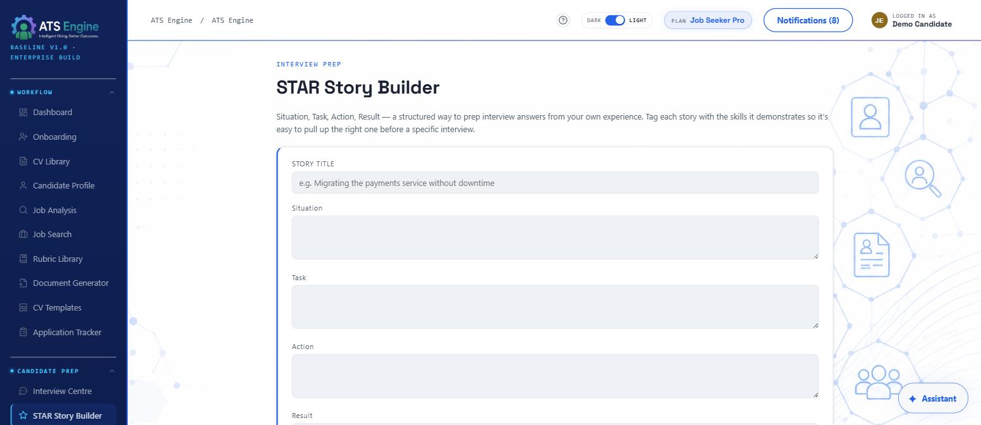The width and height of the screenshot is (981, 425).
Task: Focus the Action text area
Action: (x=555, y=376)
